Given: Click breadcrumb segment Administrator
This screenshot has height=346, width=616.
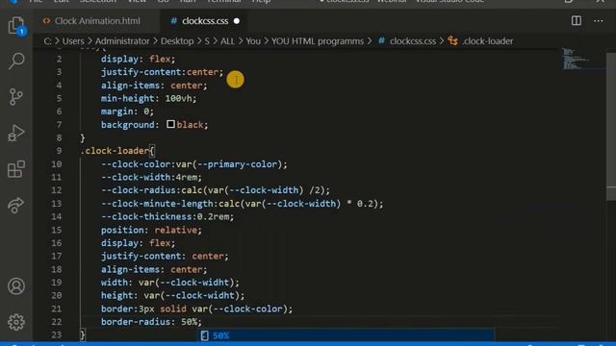Looking at the screenshot, I should [122, 41].
